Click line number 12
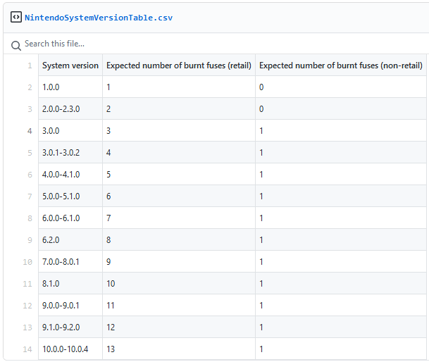The width and height of the screenshot is (429, 362). pyautogui.click(x=27, y=306)
